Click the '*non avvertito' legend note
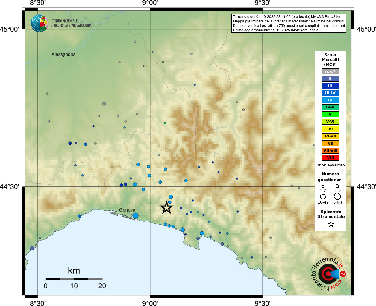Viewport: 376px width, 306px height. click(x=331, y=165)
